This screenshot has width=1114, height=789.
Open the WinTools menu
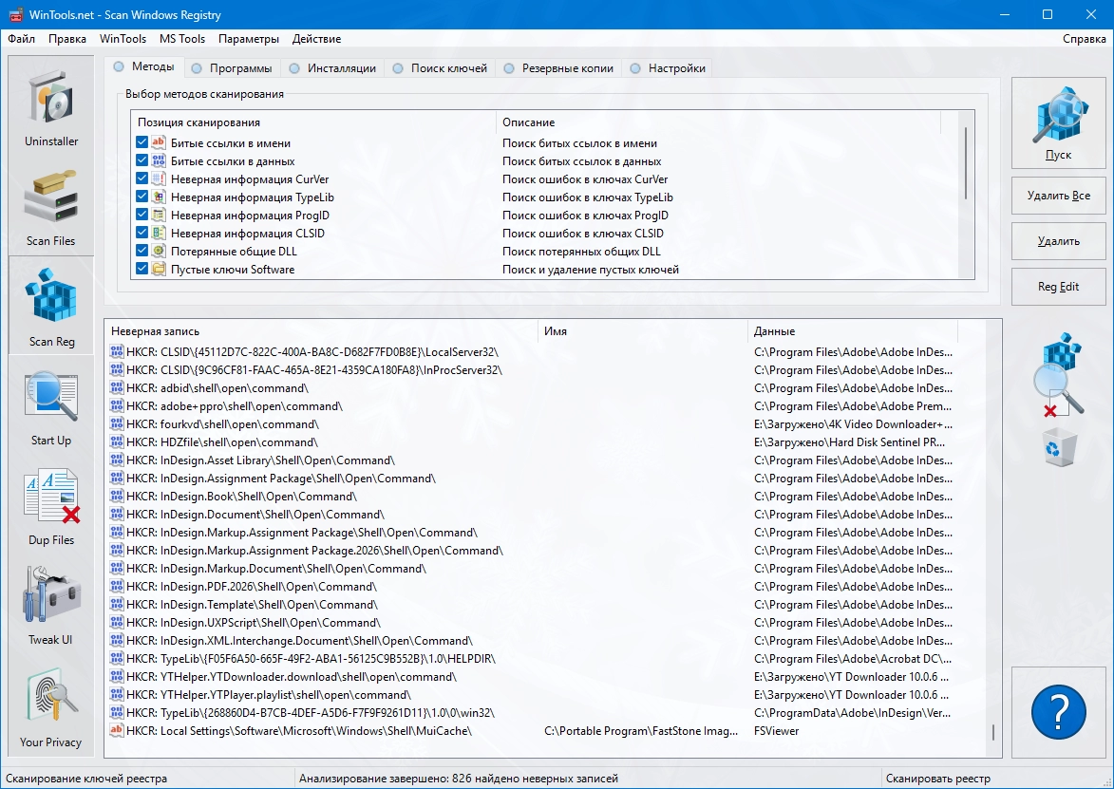point(123,39)
